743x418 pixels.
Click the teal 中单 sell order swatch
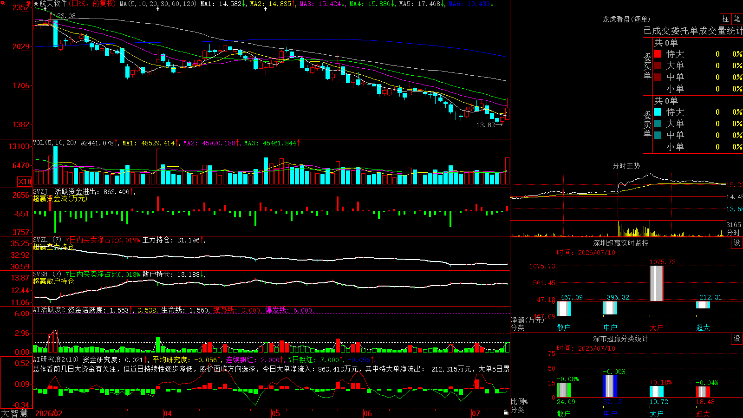[x=658, y=135]
